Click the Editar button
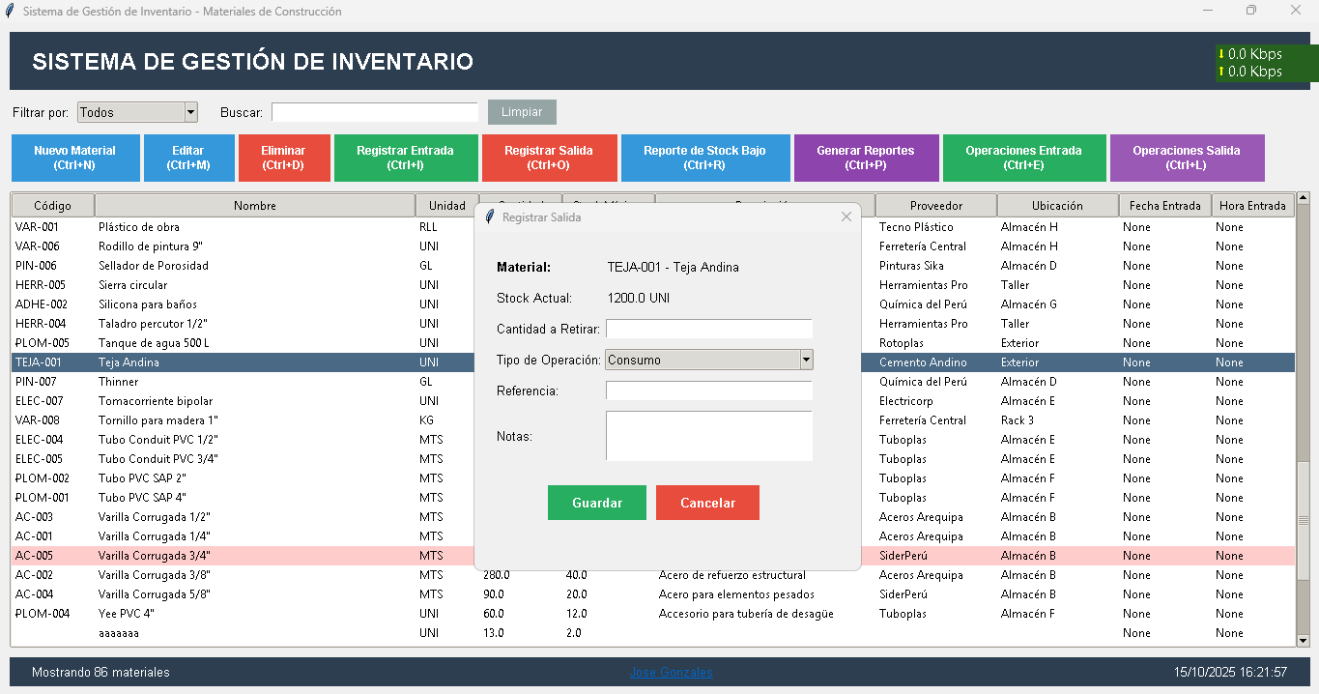 (x=188, y=158)
